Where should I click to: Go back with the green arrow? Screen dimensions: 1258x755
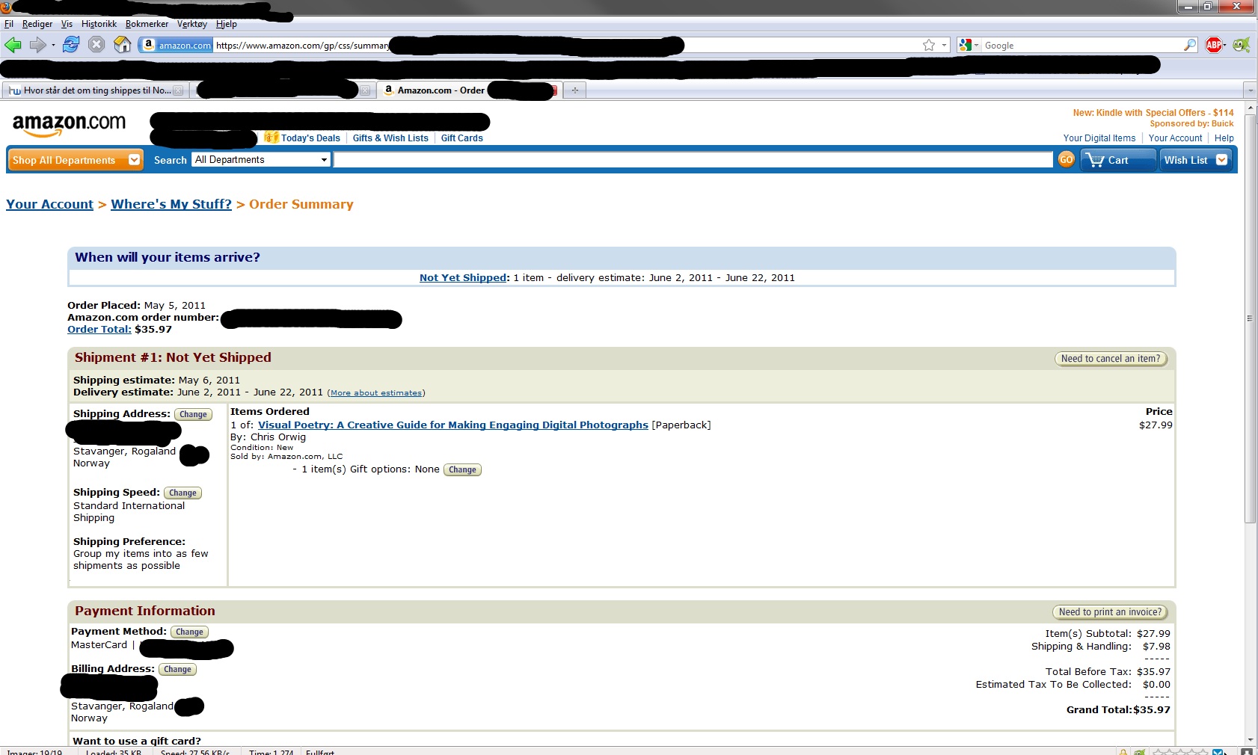pyautogui.click(x=13, y=45)
